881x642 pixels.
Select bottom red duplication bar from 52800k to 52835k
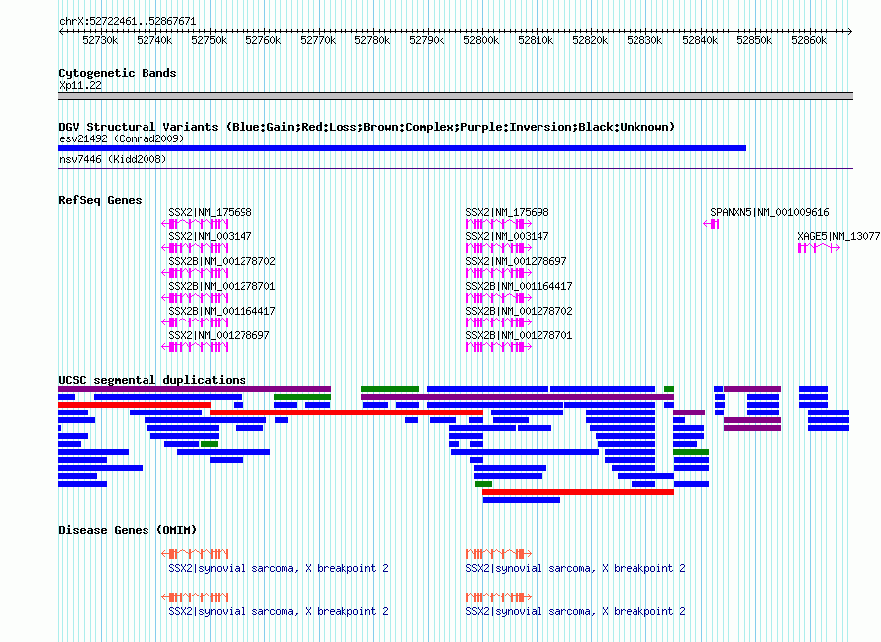578,492
